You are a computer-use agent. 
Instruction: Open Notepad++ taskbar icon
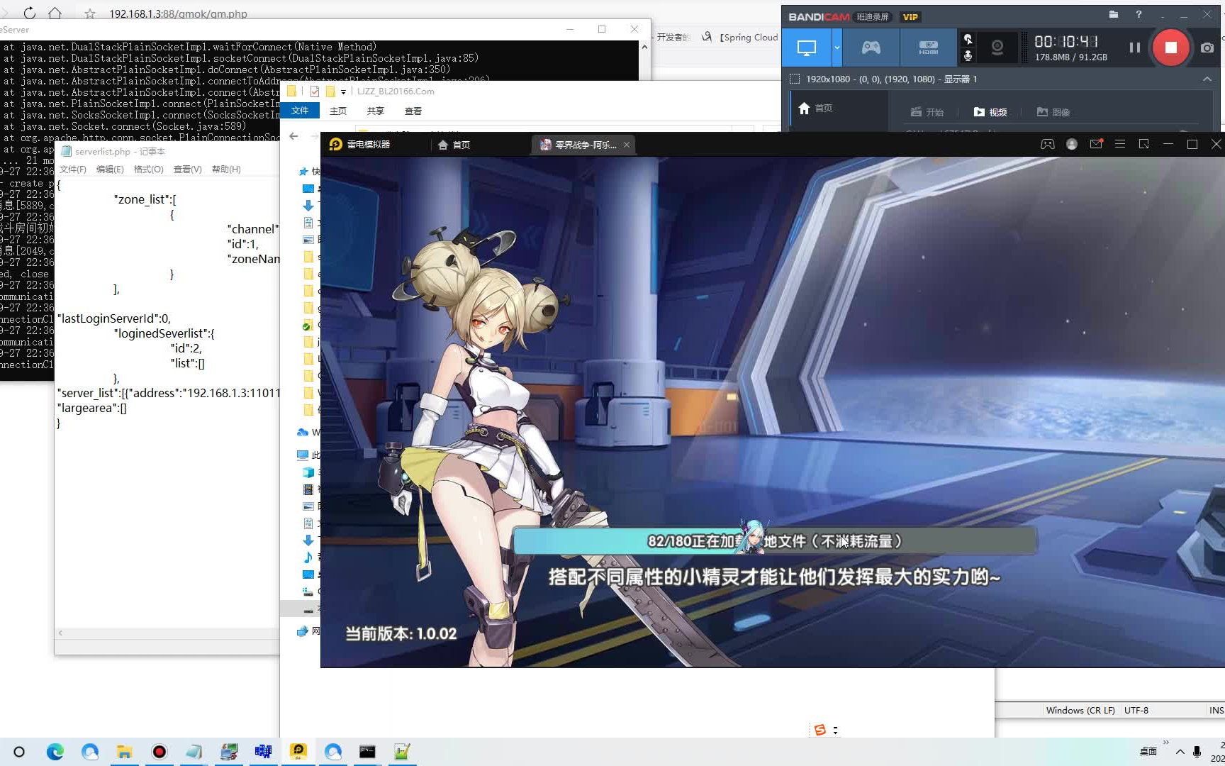tap(402, 752)
